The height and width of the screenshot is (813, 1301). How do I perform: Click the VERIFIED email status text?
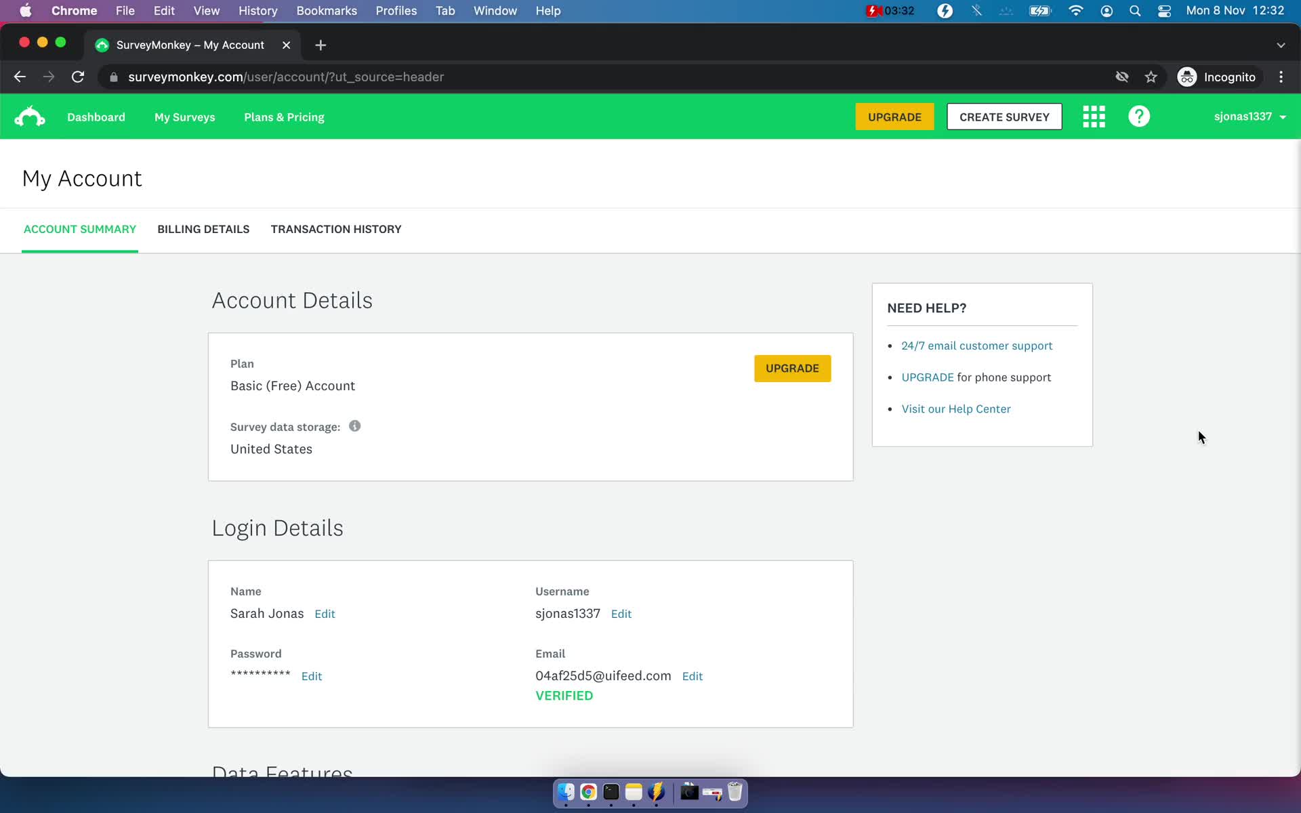(564, 696)
